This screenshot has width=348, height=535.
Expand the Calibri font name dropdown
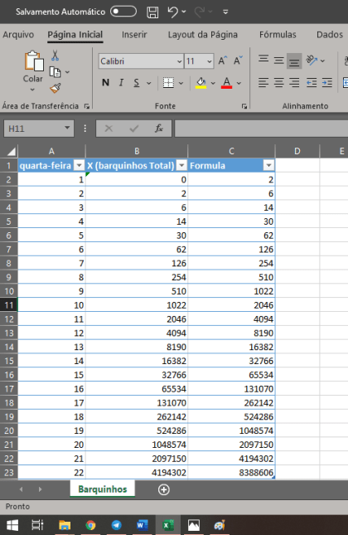pos(180,61)
